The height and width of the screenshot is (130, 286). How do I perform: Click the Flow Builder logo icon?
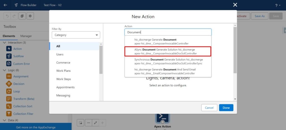[x=16, y=5]
